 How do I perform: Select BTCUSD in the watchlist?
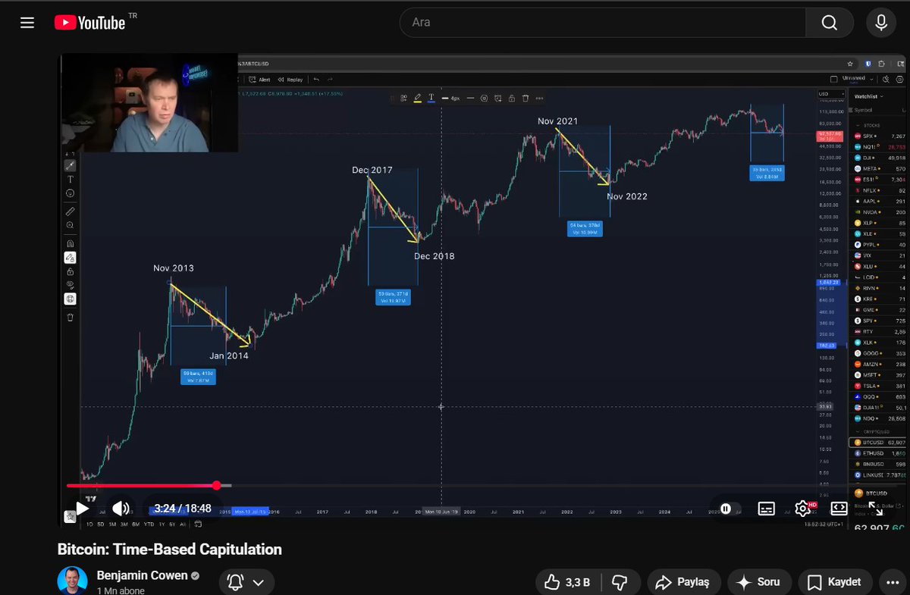click(878, 442)
